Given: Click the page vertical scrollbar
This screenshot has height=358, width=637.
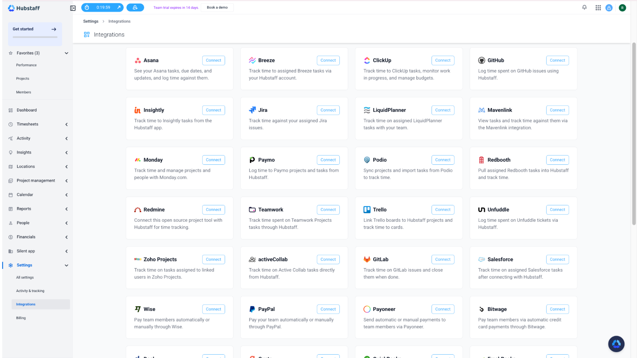Looking at the screenshot, I should pyautogui.click(x=634, y=134).
